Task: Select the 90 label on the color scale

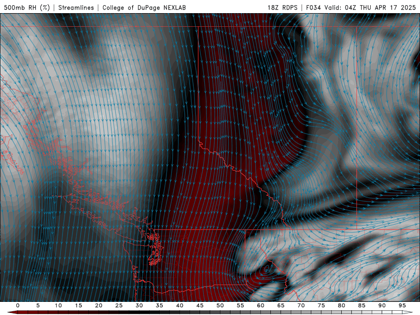Action: tap(382, 306)
